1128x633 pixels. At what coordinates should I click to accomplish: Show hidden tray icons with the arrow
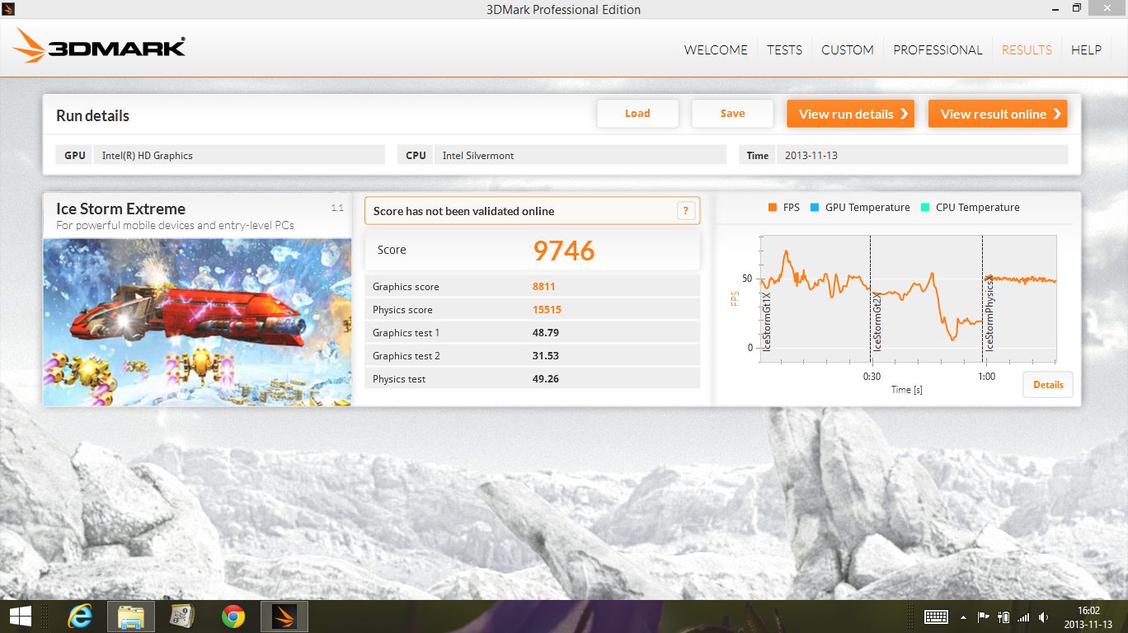click(x=964, y=617)
